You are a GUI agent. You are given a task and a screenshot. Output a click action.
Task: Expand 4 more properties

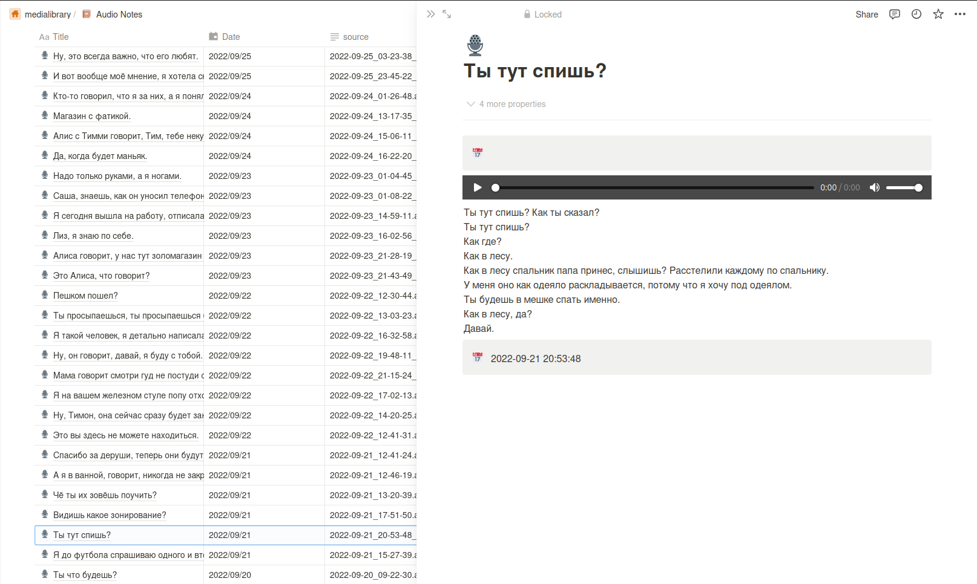pos(506,104)
